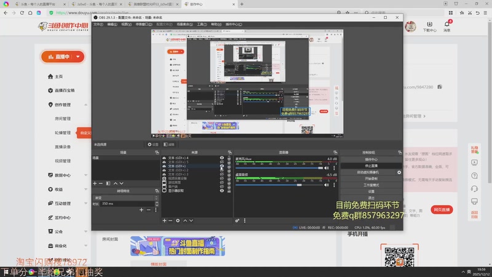Collapse the 创作管理 sidebar section

click(85, 105)
